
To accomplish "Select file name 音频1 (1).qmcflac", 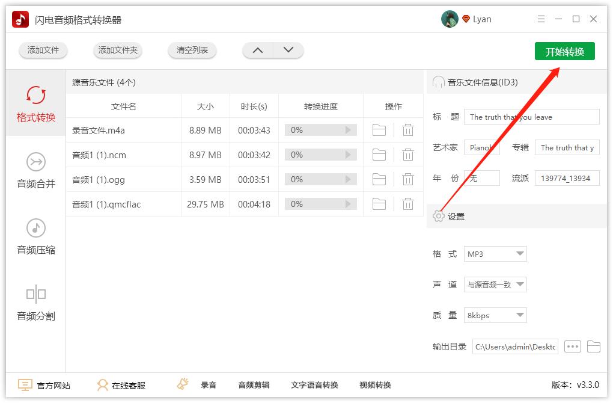I will pyautogui.click(x=106, y=205).
